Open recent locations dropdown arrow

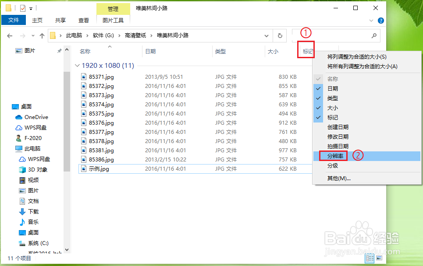[x=33, y=35]
